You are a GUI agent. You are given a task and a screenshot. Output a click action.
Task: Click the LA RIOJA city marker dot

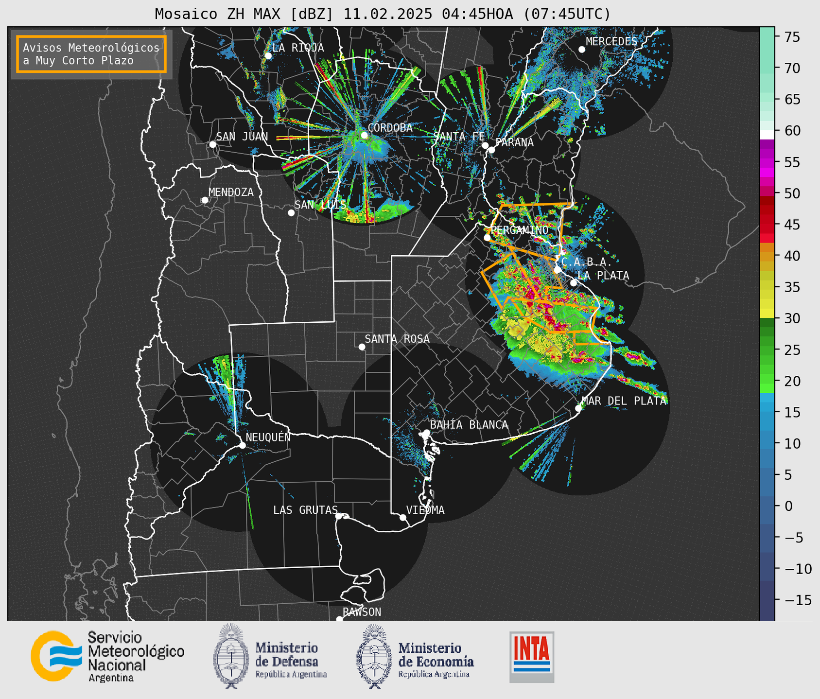[268, 56]
